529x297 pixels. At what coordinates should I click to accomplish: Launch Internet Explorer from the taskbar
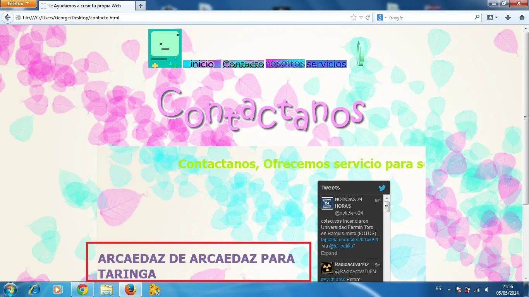click(x=35, y=289)
